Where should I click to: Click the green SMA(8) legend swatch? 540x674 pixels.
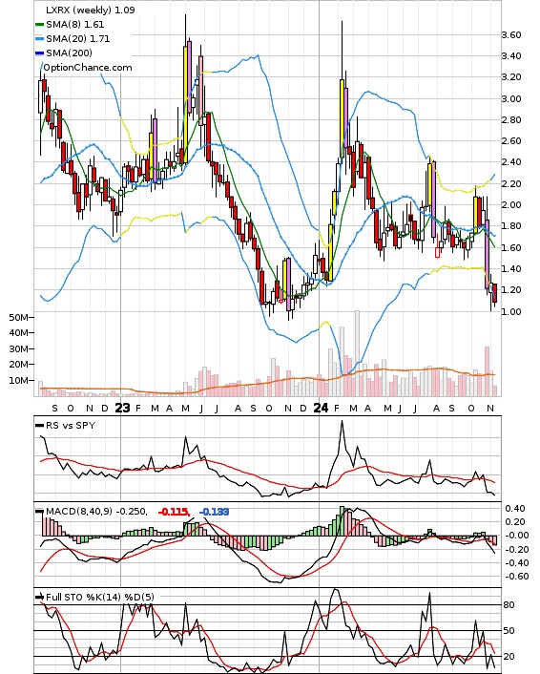[x=39, y=25]
